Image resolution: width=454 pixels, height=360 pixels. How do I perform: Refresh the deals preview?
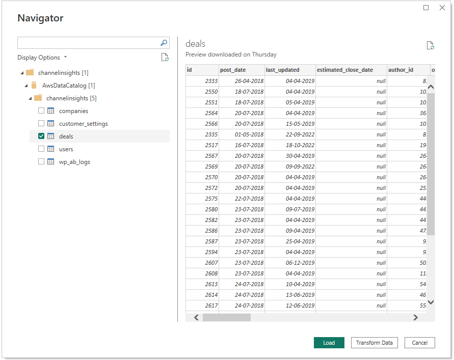click(430, 45)
